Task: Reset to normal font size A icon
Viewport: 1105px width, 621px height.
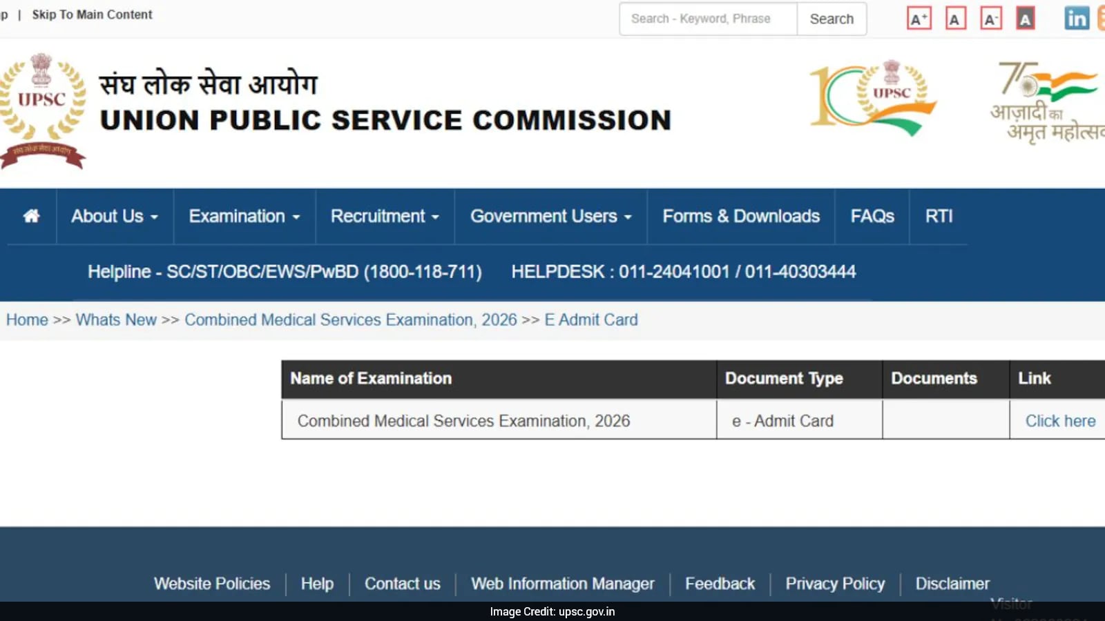Action: click(x=955, y=19)
